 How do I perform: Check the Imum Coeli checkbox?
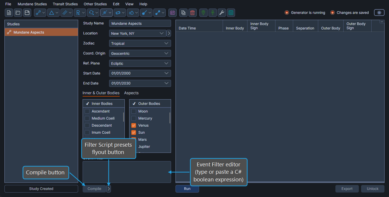(x=87, y=133)
